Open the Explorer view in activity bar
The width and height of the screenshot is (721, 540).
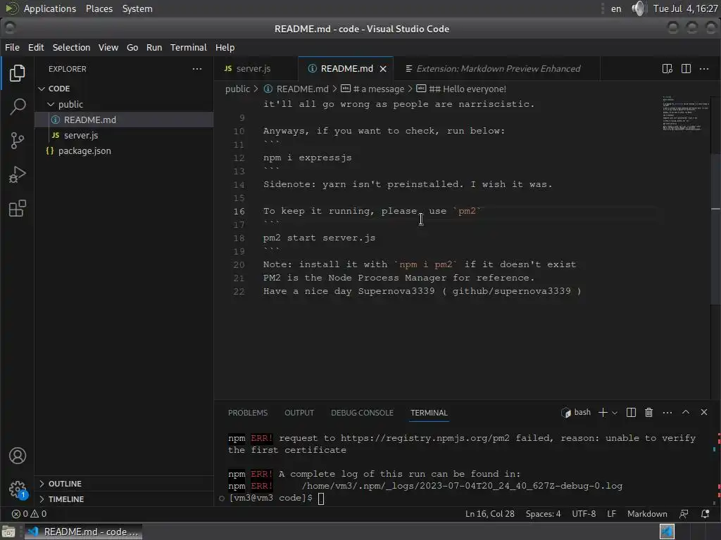18,72
